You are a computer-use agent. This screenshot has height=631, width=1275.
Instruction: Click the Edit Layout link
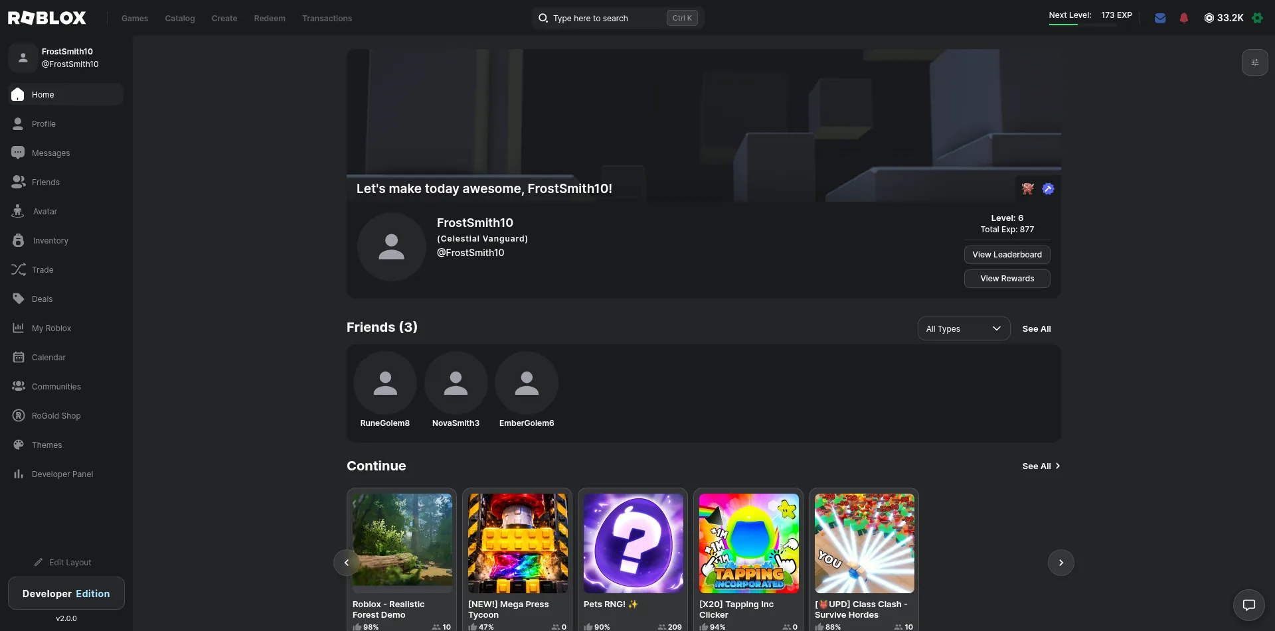tap(63, 562)
